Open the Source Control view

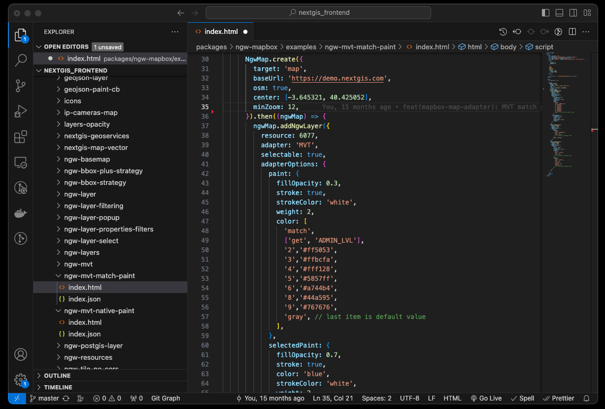click(x=21, y=86)
